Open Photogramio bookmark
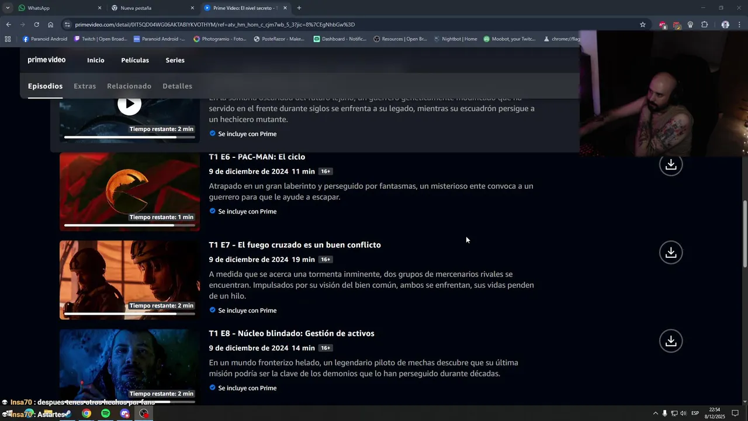Viewport: 748px width, 421px height. (220, 39)
